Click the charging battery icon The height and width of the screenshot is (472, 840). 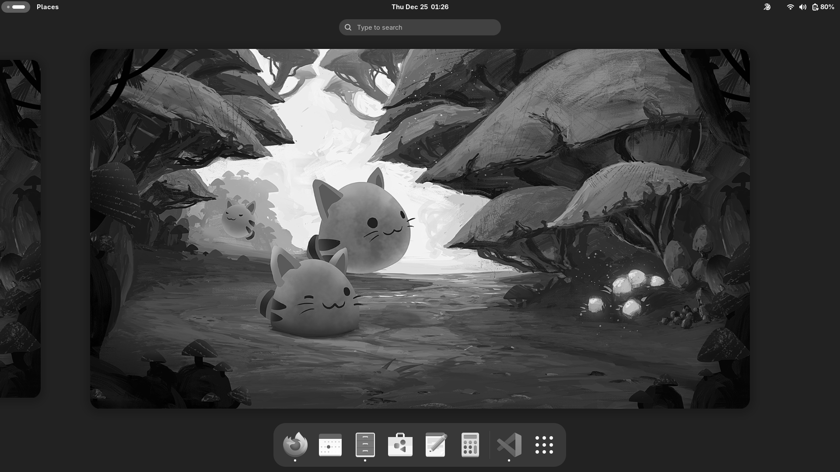point(815,7)
